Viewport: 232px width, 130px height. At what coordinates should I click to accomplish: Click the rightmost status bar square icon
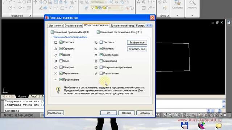pyautogui.click(x=225, y=115)
